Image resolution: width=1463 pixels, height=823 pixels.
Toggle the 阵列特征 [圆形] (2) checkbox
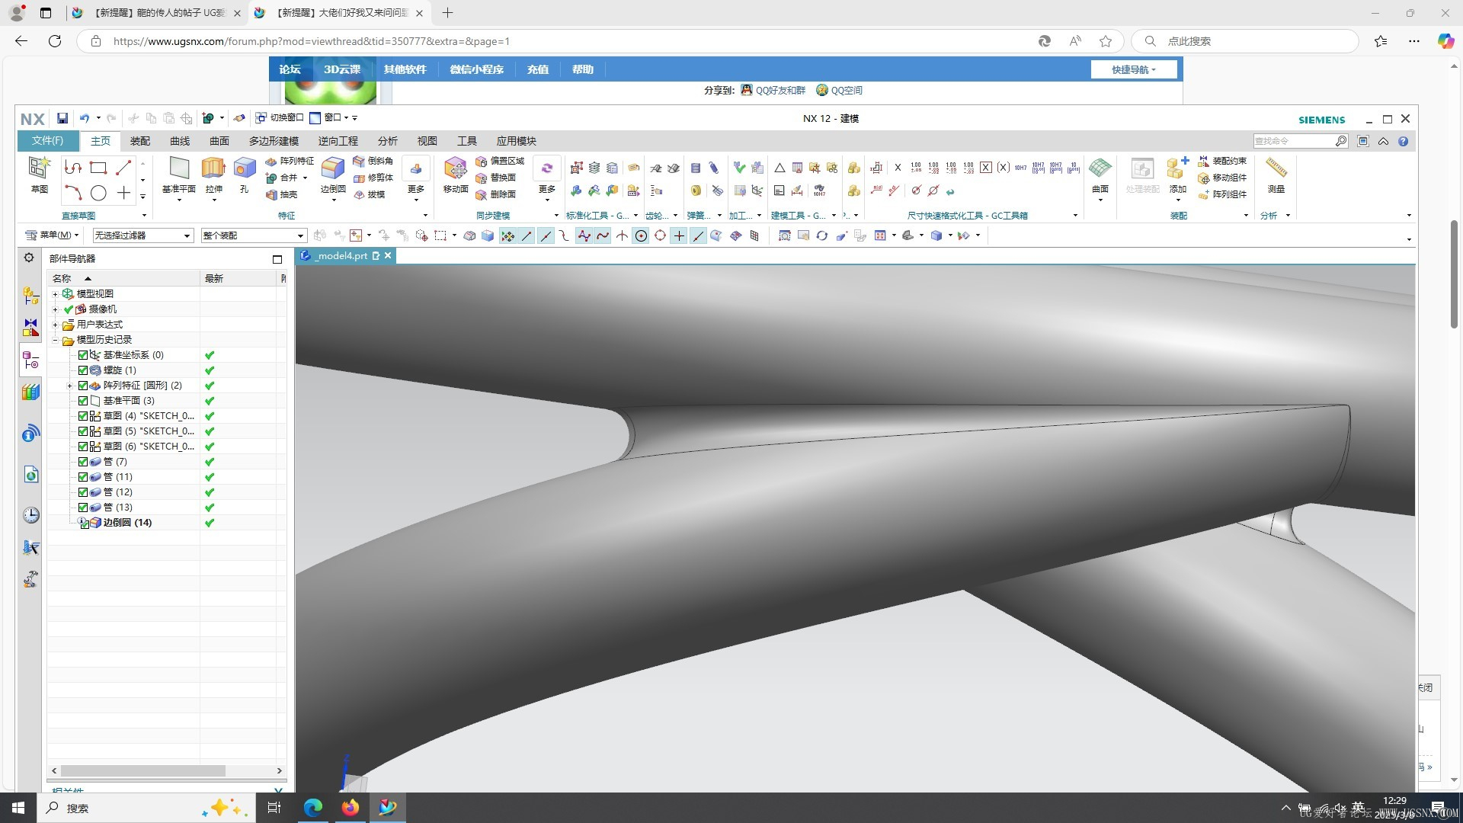83,386
